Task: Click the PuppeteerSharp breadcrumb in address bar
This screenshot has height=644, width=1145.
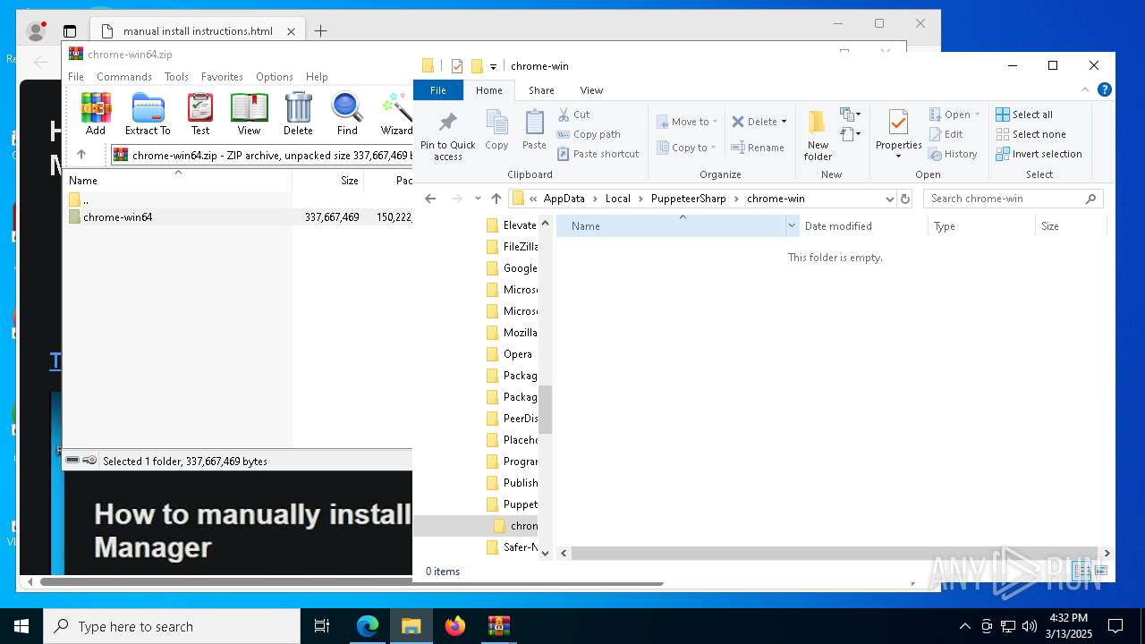Action: [688, 199]
